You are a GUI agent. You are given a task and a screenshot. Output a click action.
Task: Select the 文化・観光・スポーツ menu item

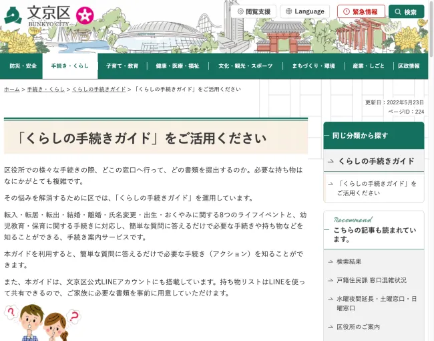point(246,66)
